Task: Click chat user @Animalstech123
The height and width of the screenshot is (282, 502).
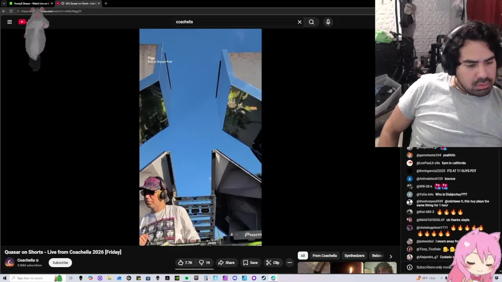Action: (x=429, y=179)
